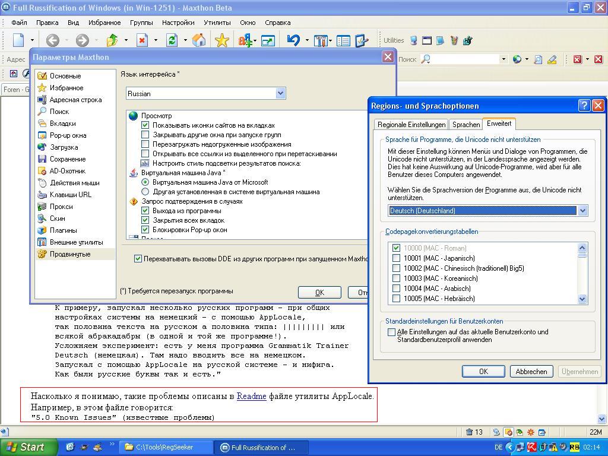Click the Back arrow in Maxthon toolbar
The image size is (608, 456).
point(53,40)
